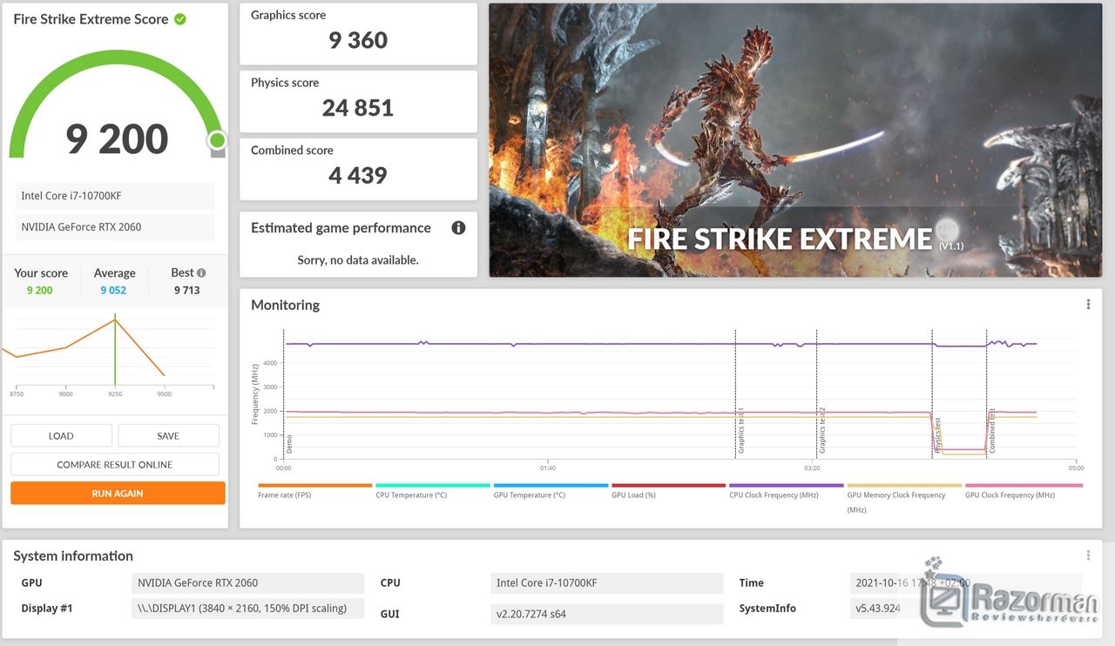Image resolution: width=1115 pixels, height=646 pixels.
Task: Open the Monitoring panel three-dot menu
Action: coord(1088,305)
